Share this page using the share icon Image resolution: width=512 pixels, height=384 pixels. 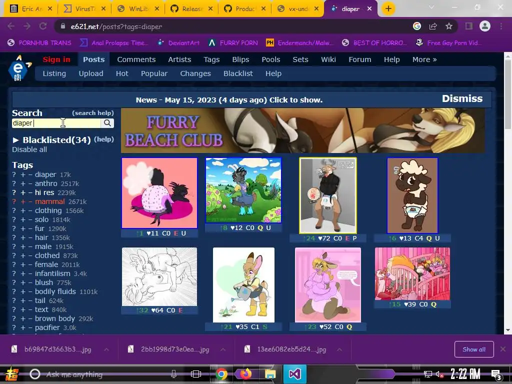pos(433,26)
